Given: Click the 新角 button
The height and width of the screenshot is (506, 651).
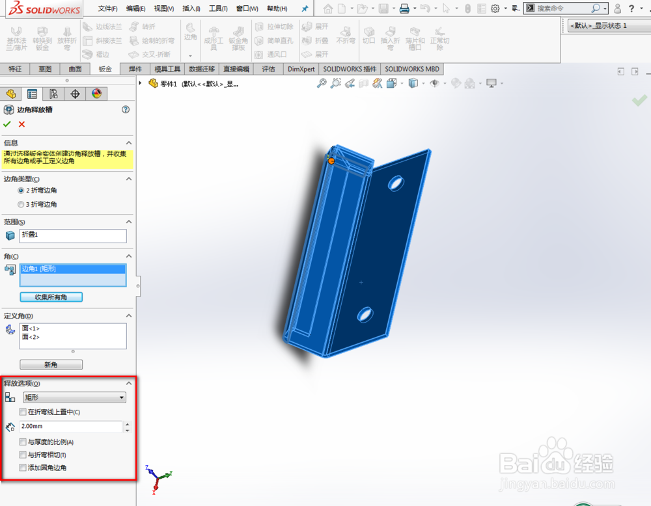Looking at the screenshot, I should coord(51,365).
